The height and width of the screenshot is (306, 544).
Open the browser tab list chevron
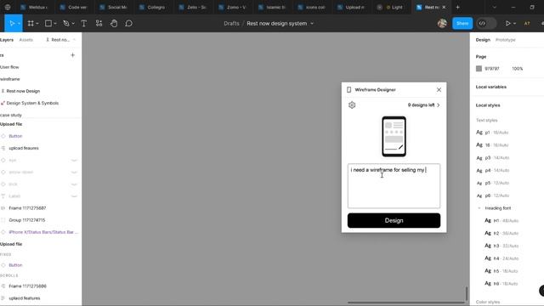pyautogui.click(x=495, y=7)
